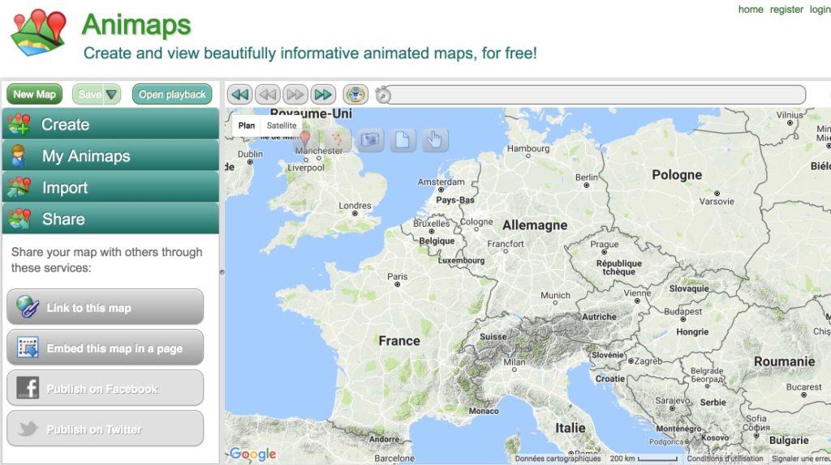Click the Allemagne country label
The image size is (831, 465).
click(535, 225)
